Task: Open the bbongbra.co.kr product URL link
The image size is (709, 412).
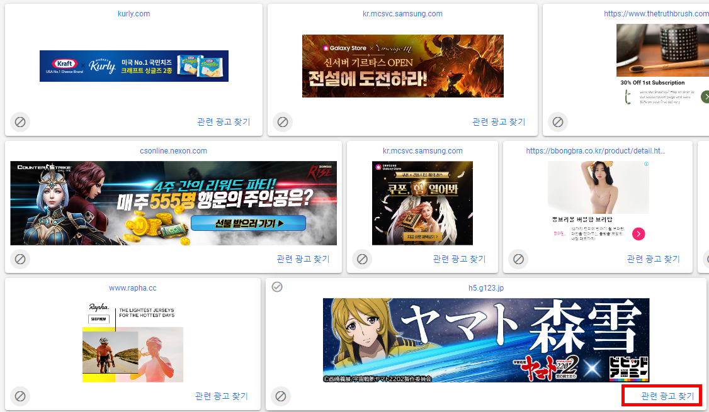Action: coord(596,151)
